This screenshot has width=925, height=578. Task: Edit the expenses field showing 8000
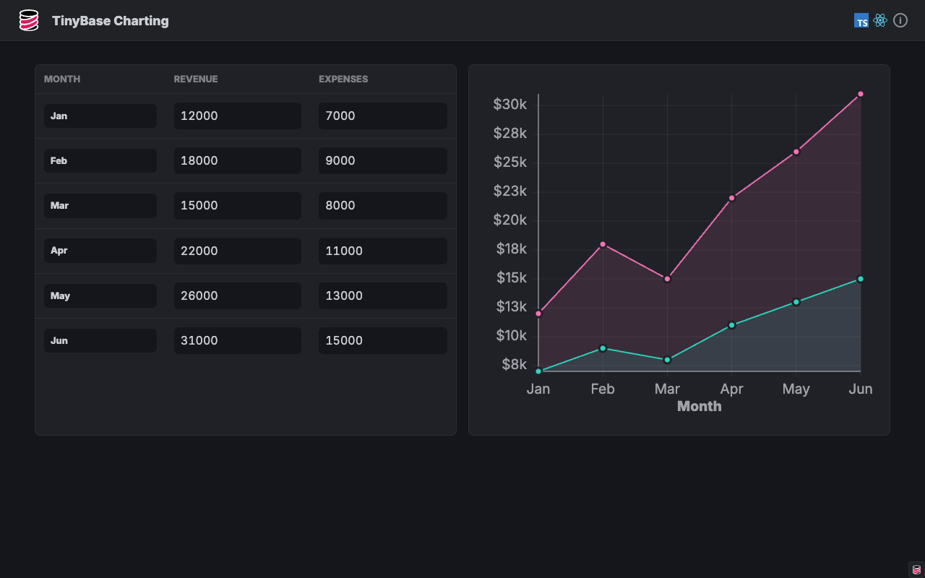[x=383, y=205]
